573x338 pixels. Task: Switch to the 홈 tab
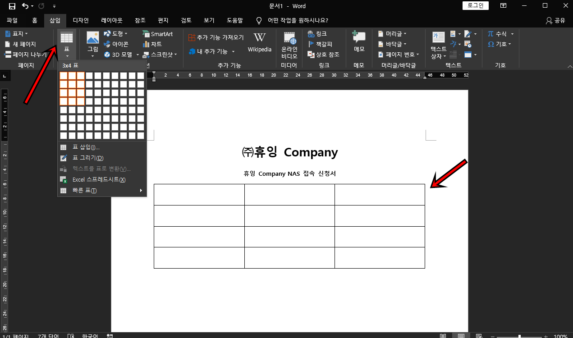[x=35, y=20]
